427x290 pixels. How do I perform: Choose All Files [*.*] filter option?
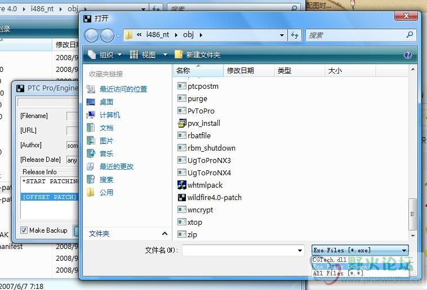[x=360, y=273]
